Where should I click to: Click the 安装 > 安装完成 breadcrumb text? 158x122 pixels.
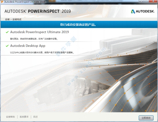pyautogui.click(x=13, y=19)
